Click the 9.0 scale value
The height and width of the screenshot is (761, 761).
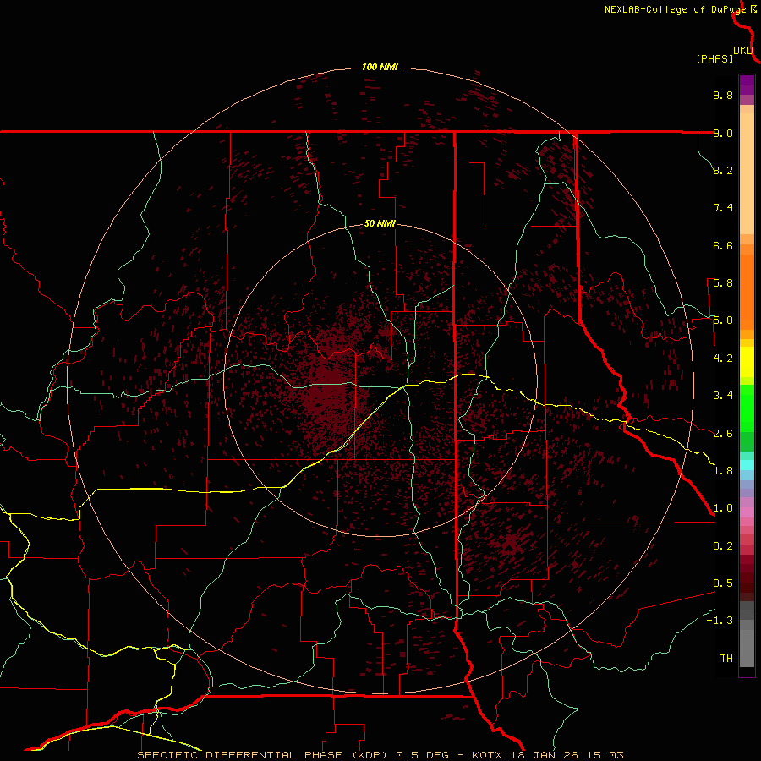[723, 133]
